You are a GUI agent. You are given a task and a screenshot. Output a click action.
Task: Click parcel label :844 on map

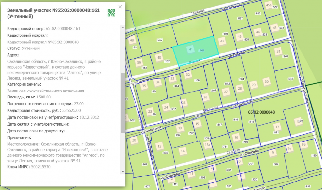click(176, 86)
